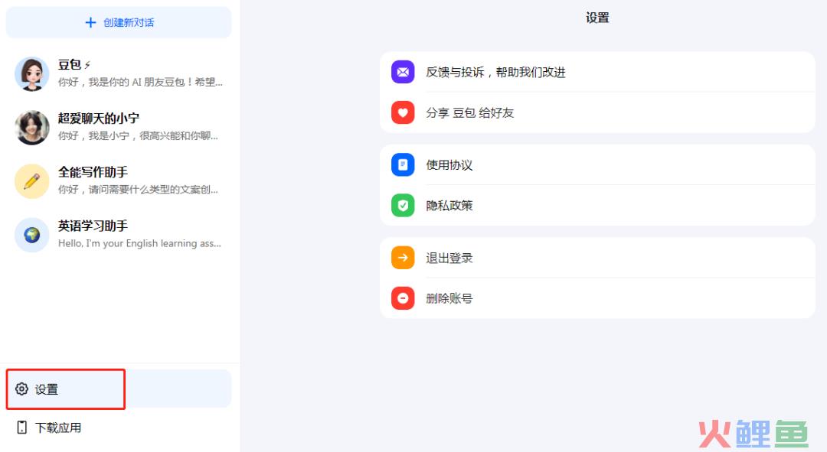The width and height of the screenshot is (827, 452).
Task: Click the red delete account icon
Action: tap(402, 298)
